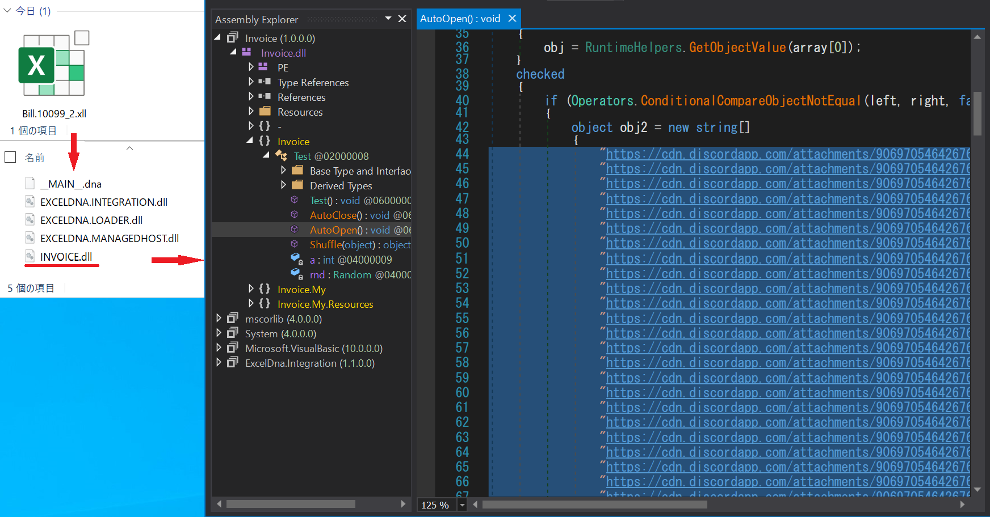990x517 pixels.
Task: Expand the Derived Types folder
Action: tap(283, 185)
